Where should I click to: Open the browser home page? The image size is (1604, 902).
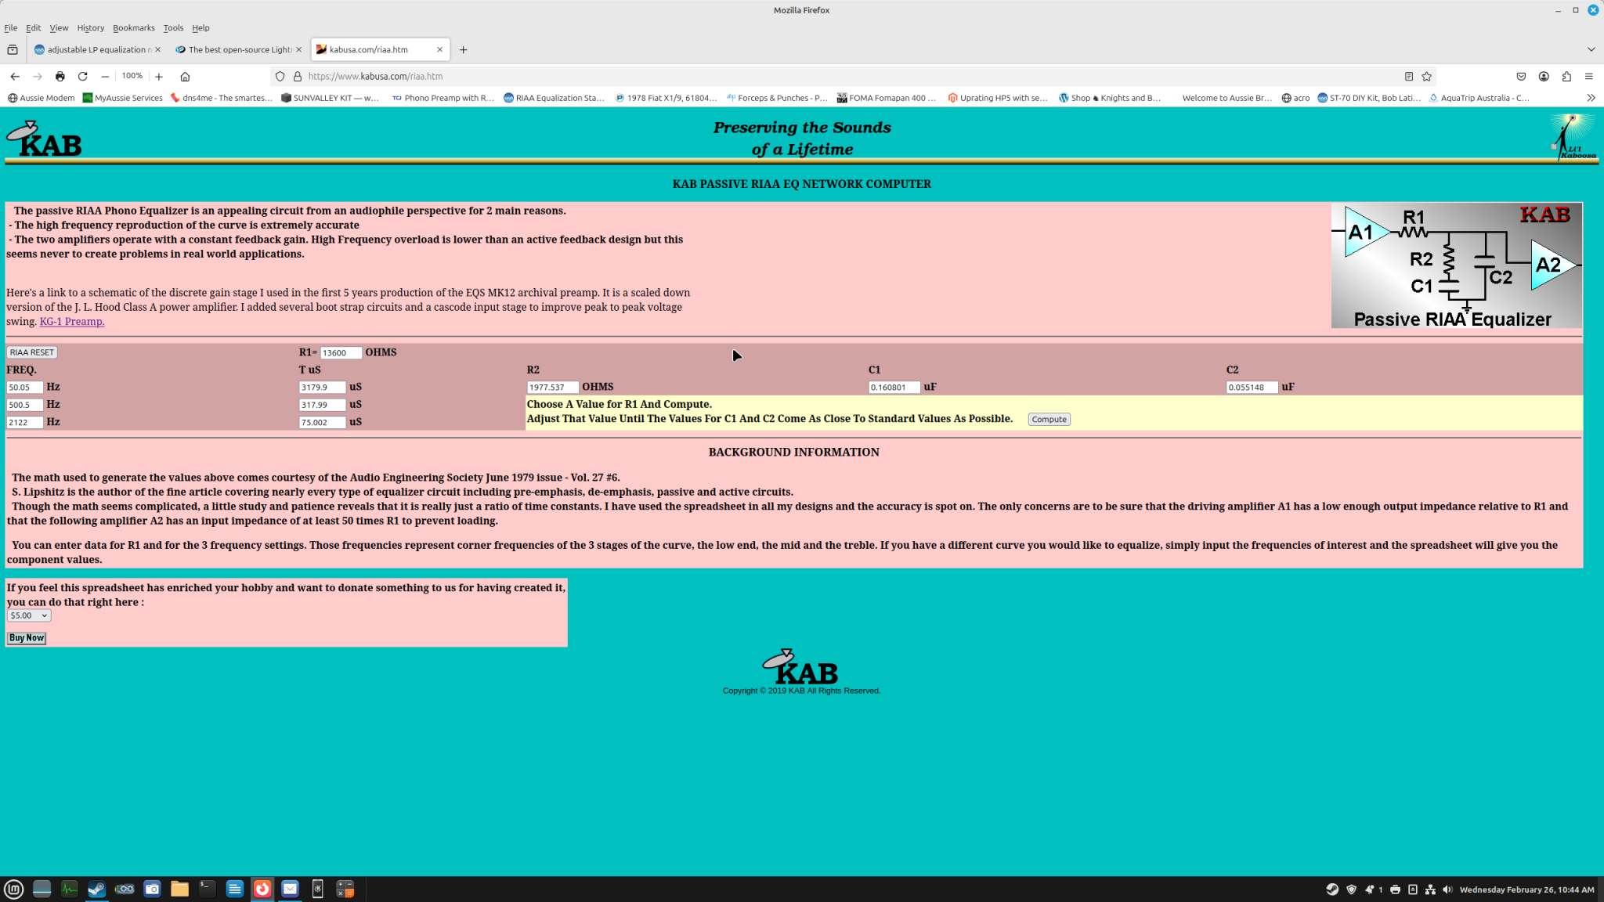pos(185,76)
